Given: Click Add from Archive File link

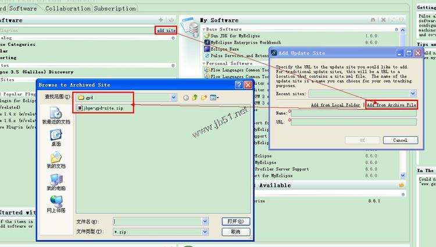Looking at the screenshot, I should point(391,105).
